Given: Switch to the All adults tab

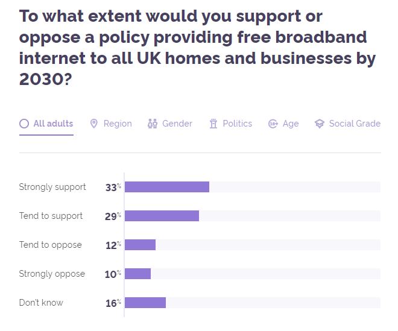Looking at the screenshot, I should point(53,124).
